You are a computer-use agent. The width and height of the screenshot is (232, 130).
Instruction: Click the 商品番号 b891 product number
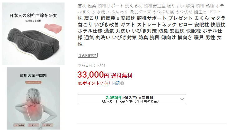[91, 66]
